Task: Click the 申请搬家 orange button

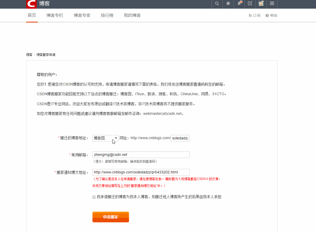Action: tap(111, 217)
